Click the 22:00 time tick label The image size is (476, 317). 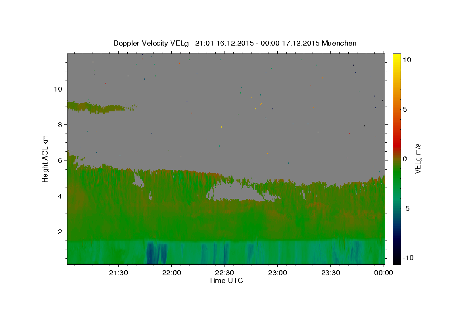(x=171, y=273)
